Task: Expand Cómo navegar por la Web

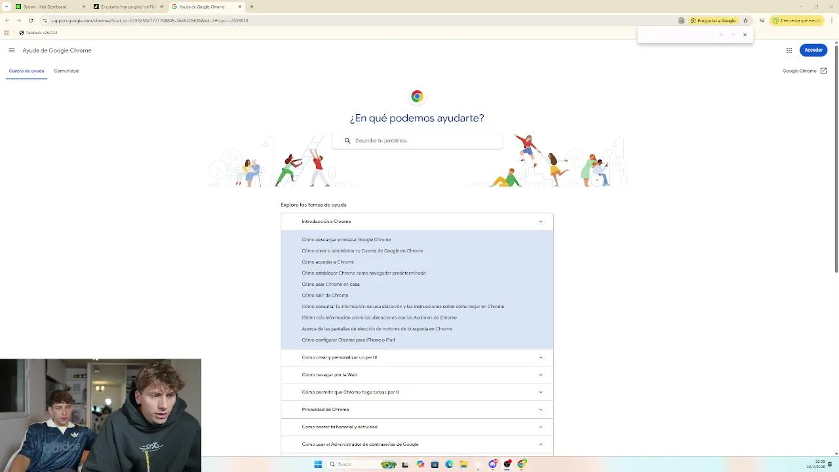Action: pyautogui.click(x=417, y=375)
